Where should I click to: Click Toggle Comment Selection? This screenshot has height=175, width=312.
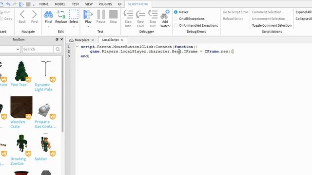pos(272,25)
